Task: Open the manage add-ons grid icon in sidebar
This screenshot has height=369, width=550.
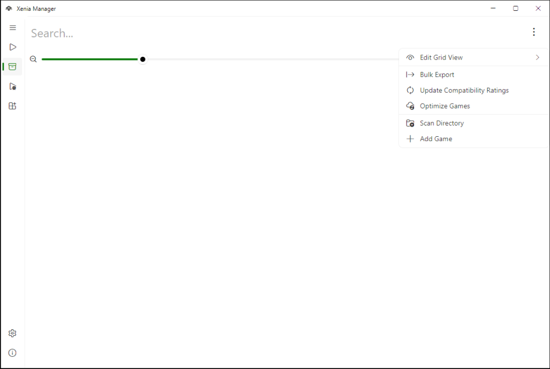Action: click(x=13, y=106)
